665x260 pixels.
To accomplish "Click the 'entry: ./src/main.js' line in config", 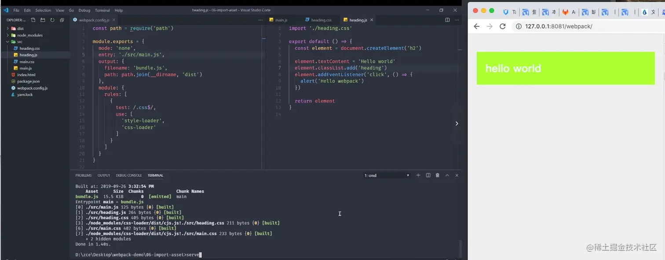I will (x=131, y=55).
